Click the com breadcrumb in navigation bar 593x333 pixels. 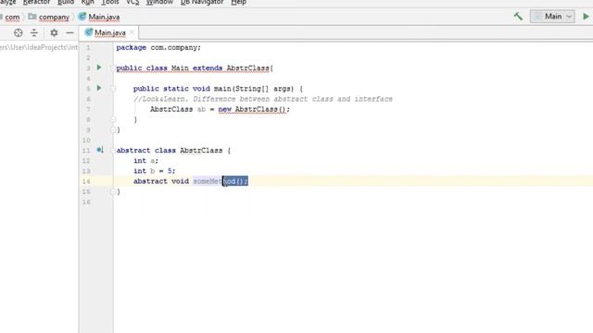11,17
